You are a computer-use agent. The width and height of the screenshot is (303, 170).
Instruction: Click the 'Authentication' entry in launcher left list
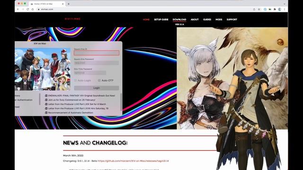(x=24, y=100)
